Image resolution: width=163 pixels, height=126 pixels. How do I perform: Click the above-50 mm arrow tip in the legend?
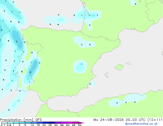coord(81,123)
